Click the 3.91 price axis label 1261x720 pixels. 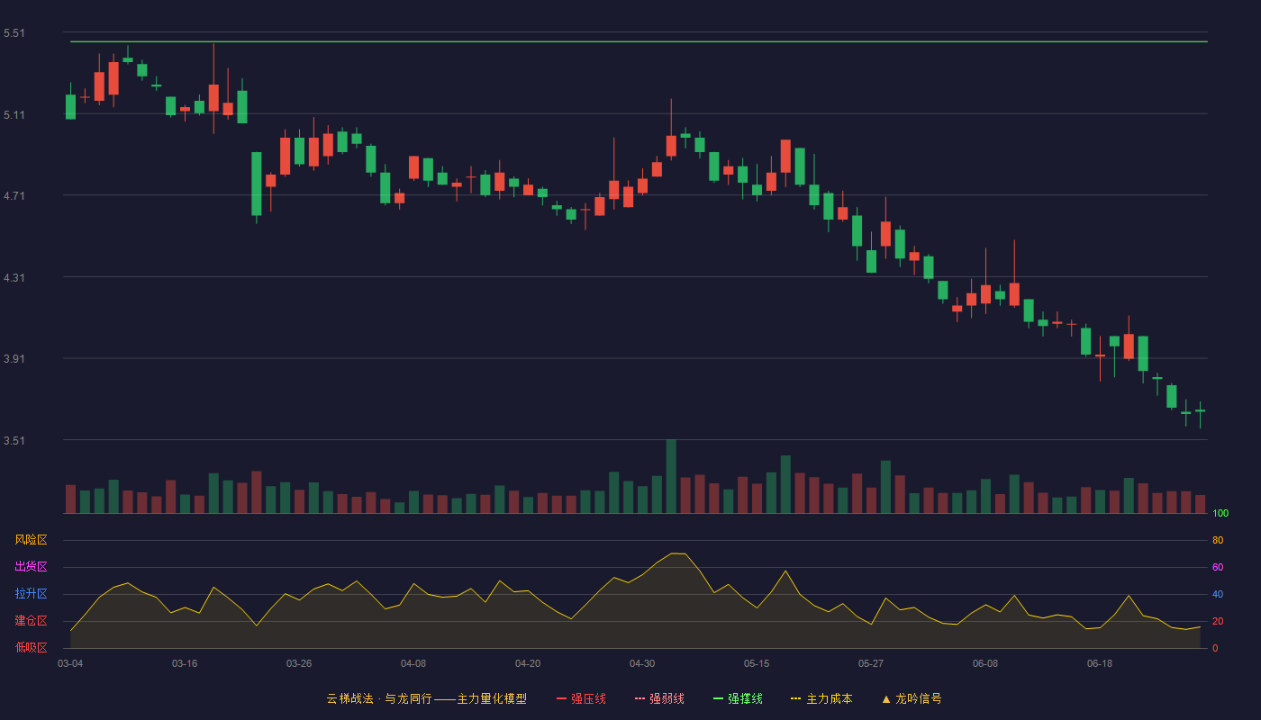(x=14, y=359)
